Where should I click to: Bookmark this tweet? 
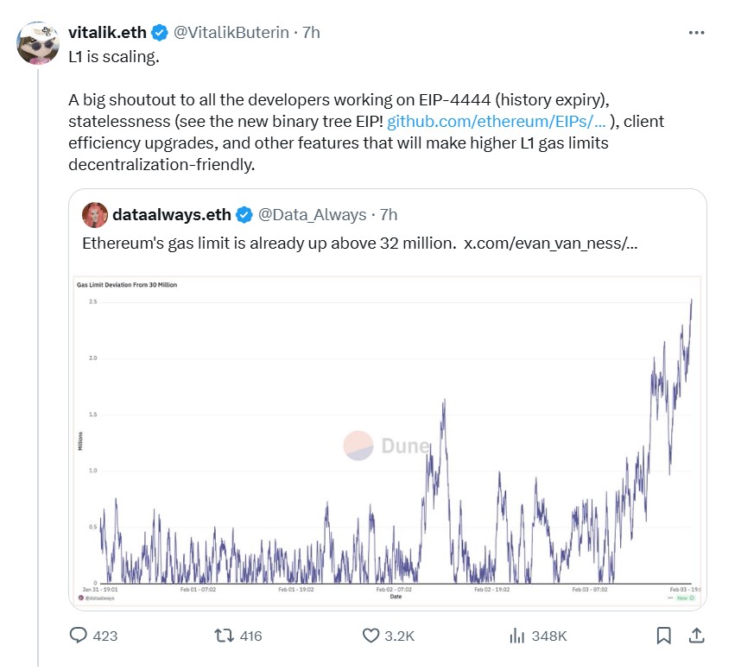[663, 636]
